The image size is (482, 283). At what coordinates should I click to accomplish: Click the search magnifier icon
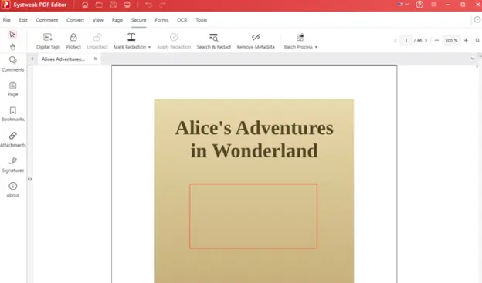[x=477, y=41]
